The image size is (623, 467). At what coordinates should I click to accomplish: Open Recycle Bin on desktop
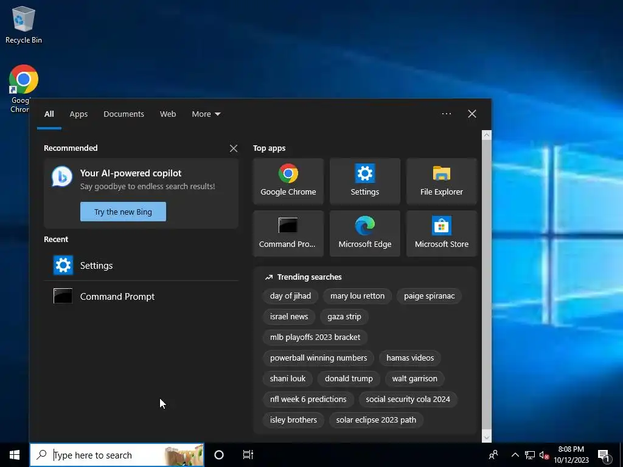click(x=24, y=24)
